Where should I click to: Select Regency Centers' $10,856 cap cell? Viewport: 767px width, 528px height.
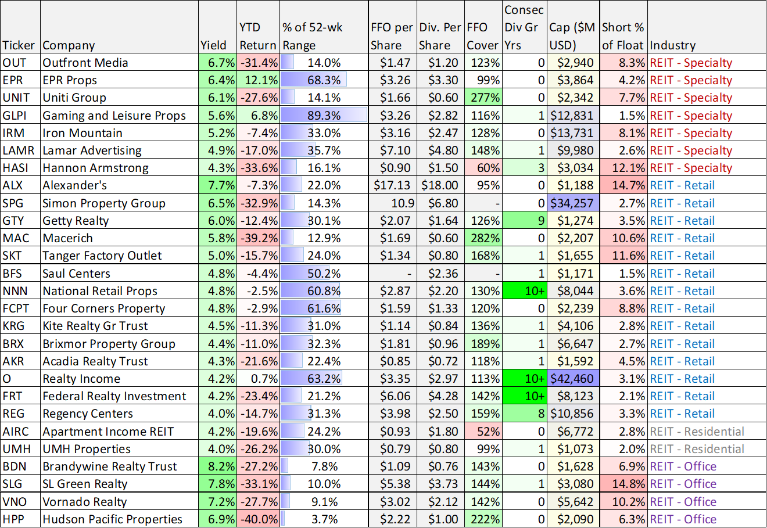574,414
